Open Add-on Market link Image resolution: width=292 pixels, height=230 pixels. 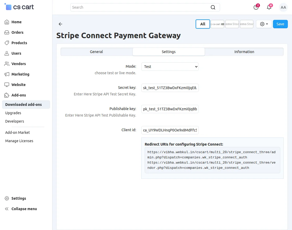coord(17,133)
